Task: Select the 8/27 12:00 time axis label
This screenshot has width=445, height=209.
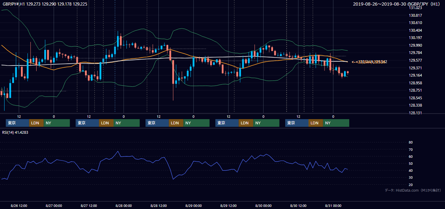Action: tap(89, 206)
